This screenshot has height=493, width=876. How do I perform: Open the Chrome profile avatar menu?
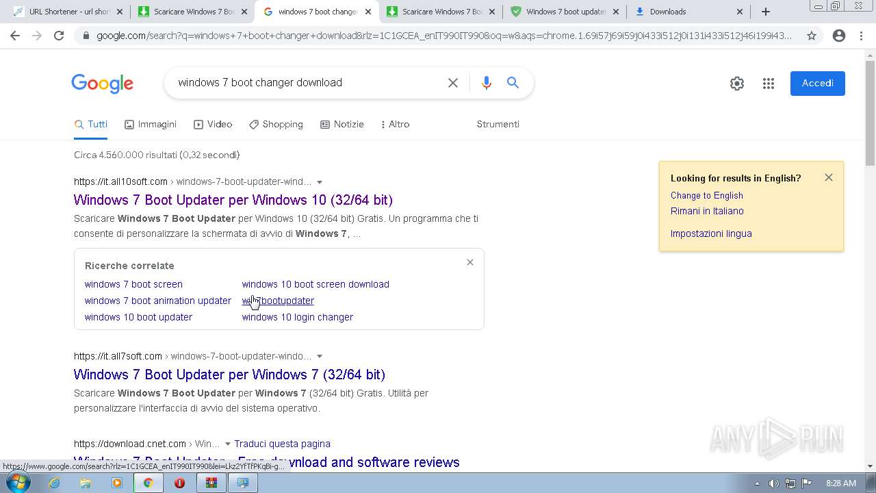[x=839, y=36]
